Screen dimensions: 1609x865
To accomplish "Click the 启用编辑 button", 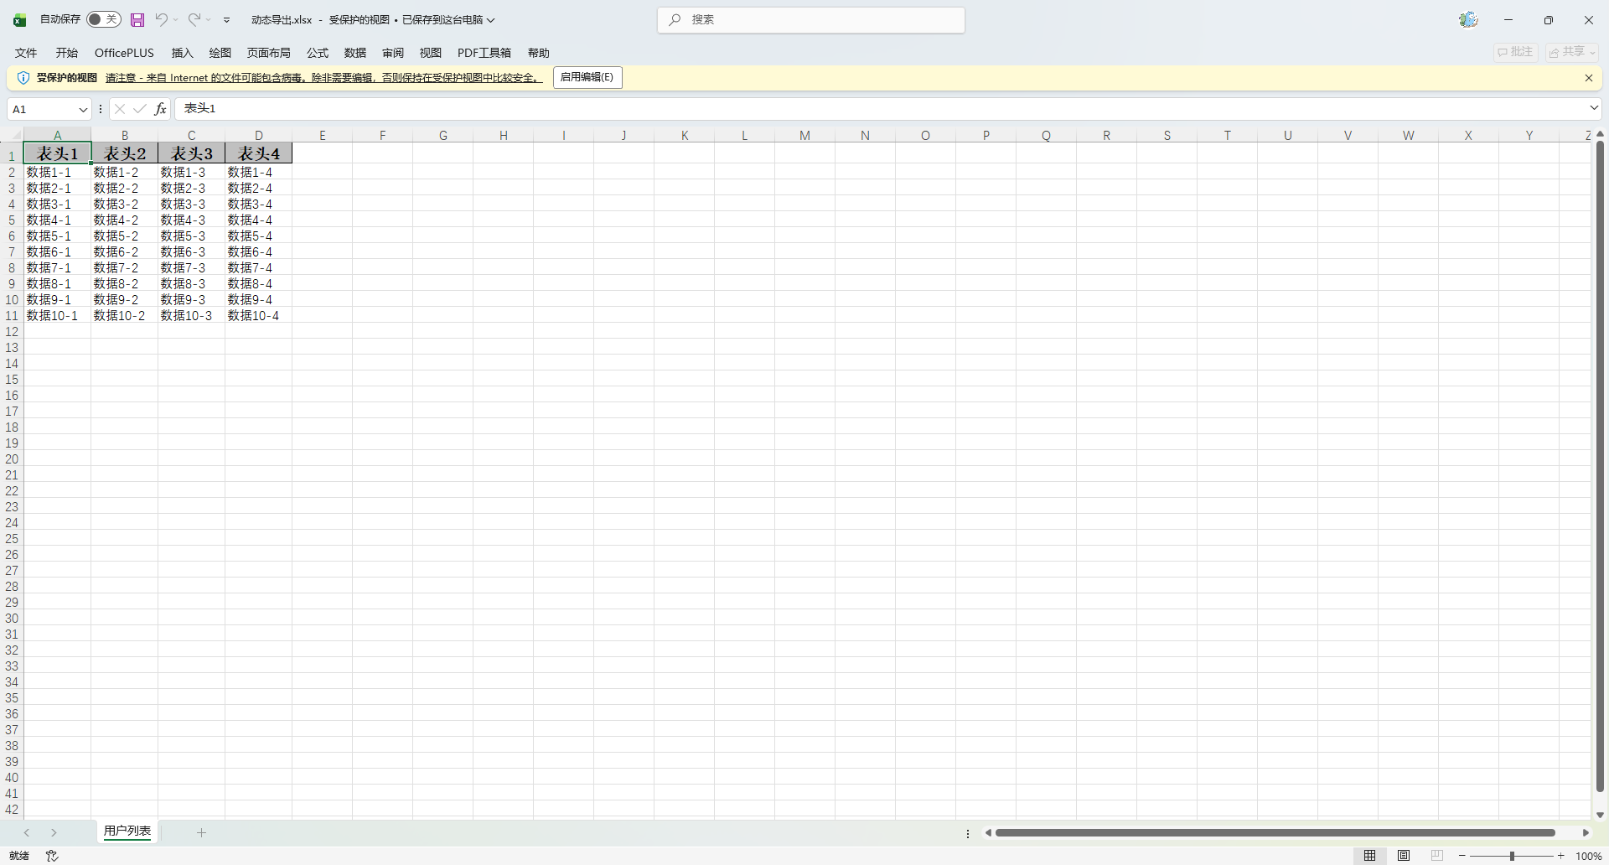I will pyautogui.click(x=587, y=77).
